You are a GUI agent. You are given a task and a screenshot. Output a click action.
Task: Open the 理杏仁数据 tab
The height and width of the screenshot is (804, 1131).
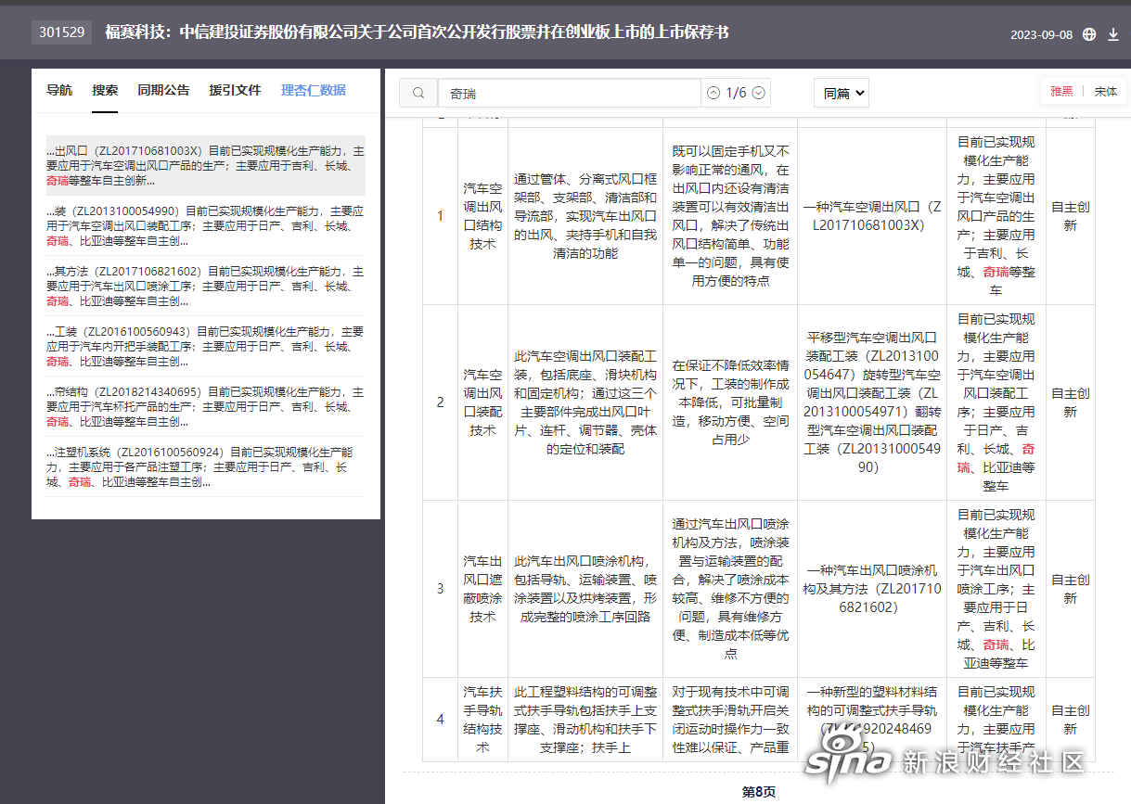click(314, 90)
